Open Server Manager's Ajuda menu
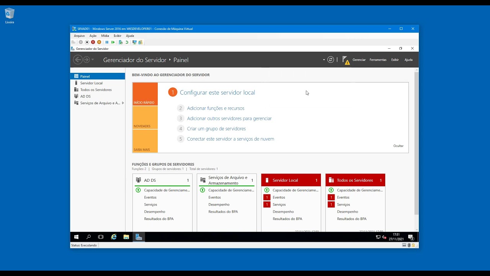Image resolution: width=490 pixels, height=276 pixels. (x=408, y=60)
